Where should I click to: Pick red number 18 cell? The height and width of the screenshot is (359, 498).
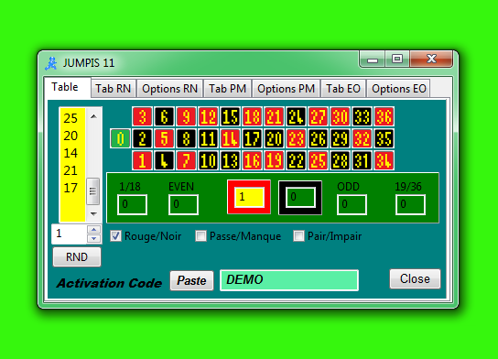(252, 116)
